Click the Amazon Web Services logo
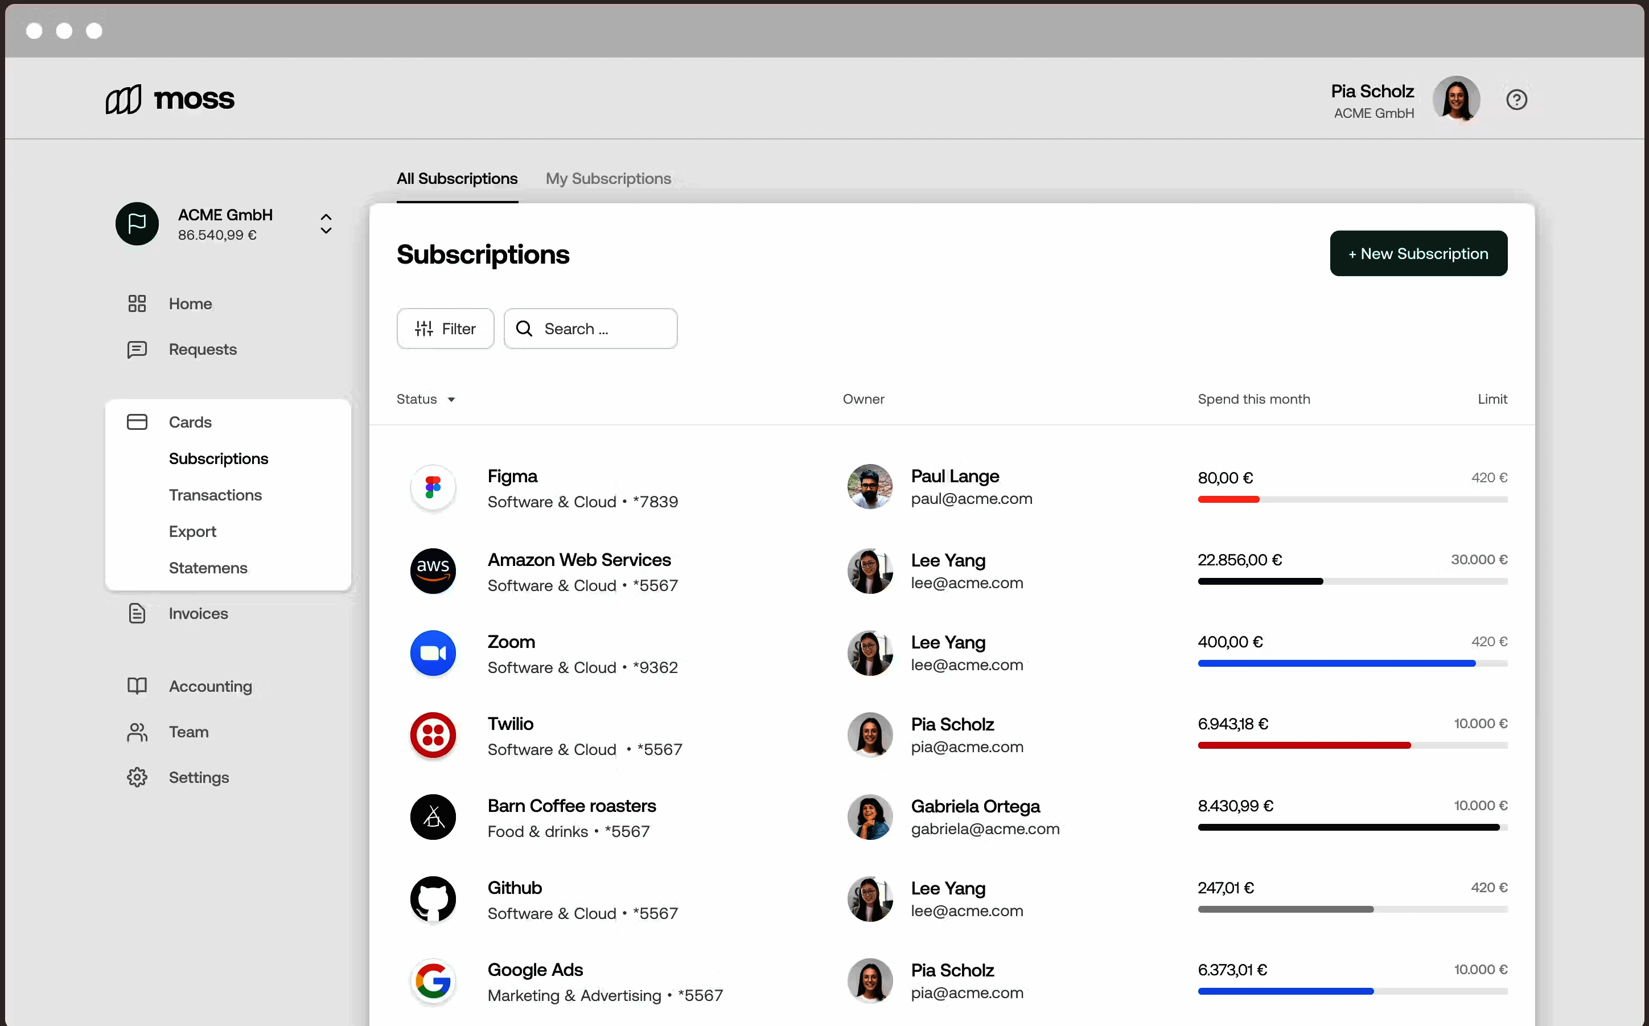 433,571
